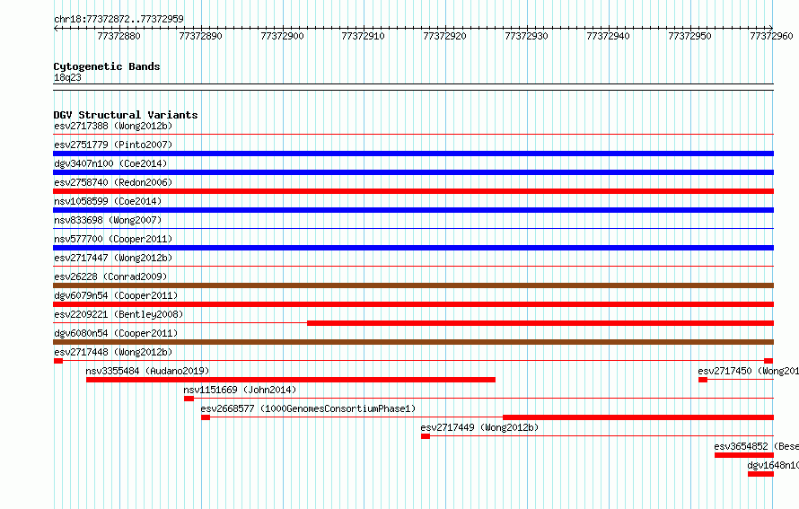Click the DGV Structural Variants track heading
This screenshot has height=509, width=799.
[x=126, y=115]
